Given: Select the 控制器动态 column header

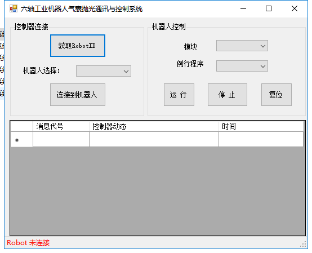Looking at the screenshot, I should (x=154, y=126).
